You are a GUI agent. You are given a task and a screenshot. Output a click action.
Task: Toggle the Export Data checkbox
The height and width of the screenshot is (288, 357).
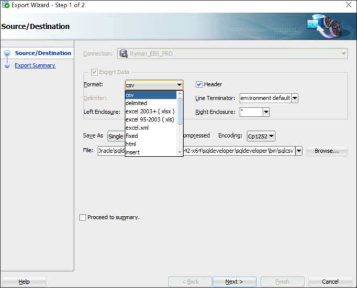tap(94, 72)
